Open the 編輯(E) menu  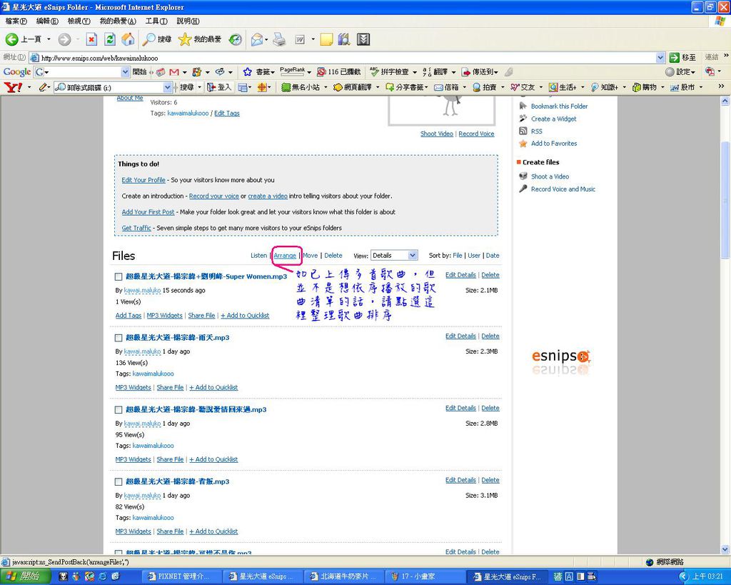tap(48, 21)
